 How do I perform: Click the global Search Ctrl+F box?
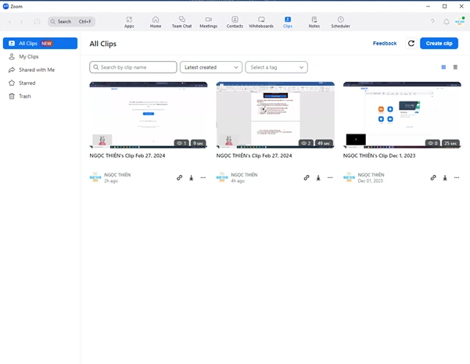[71, 22]
